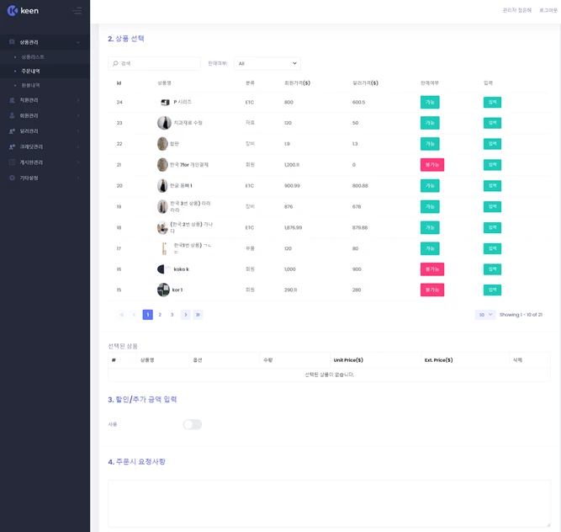The image size is (561, 532).
Task: Toggle the 사용 discount switch
Action: point(193,424)
